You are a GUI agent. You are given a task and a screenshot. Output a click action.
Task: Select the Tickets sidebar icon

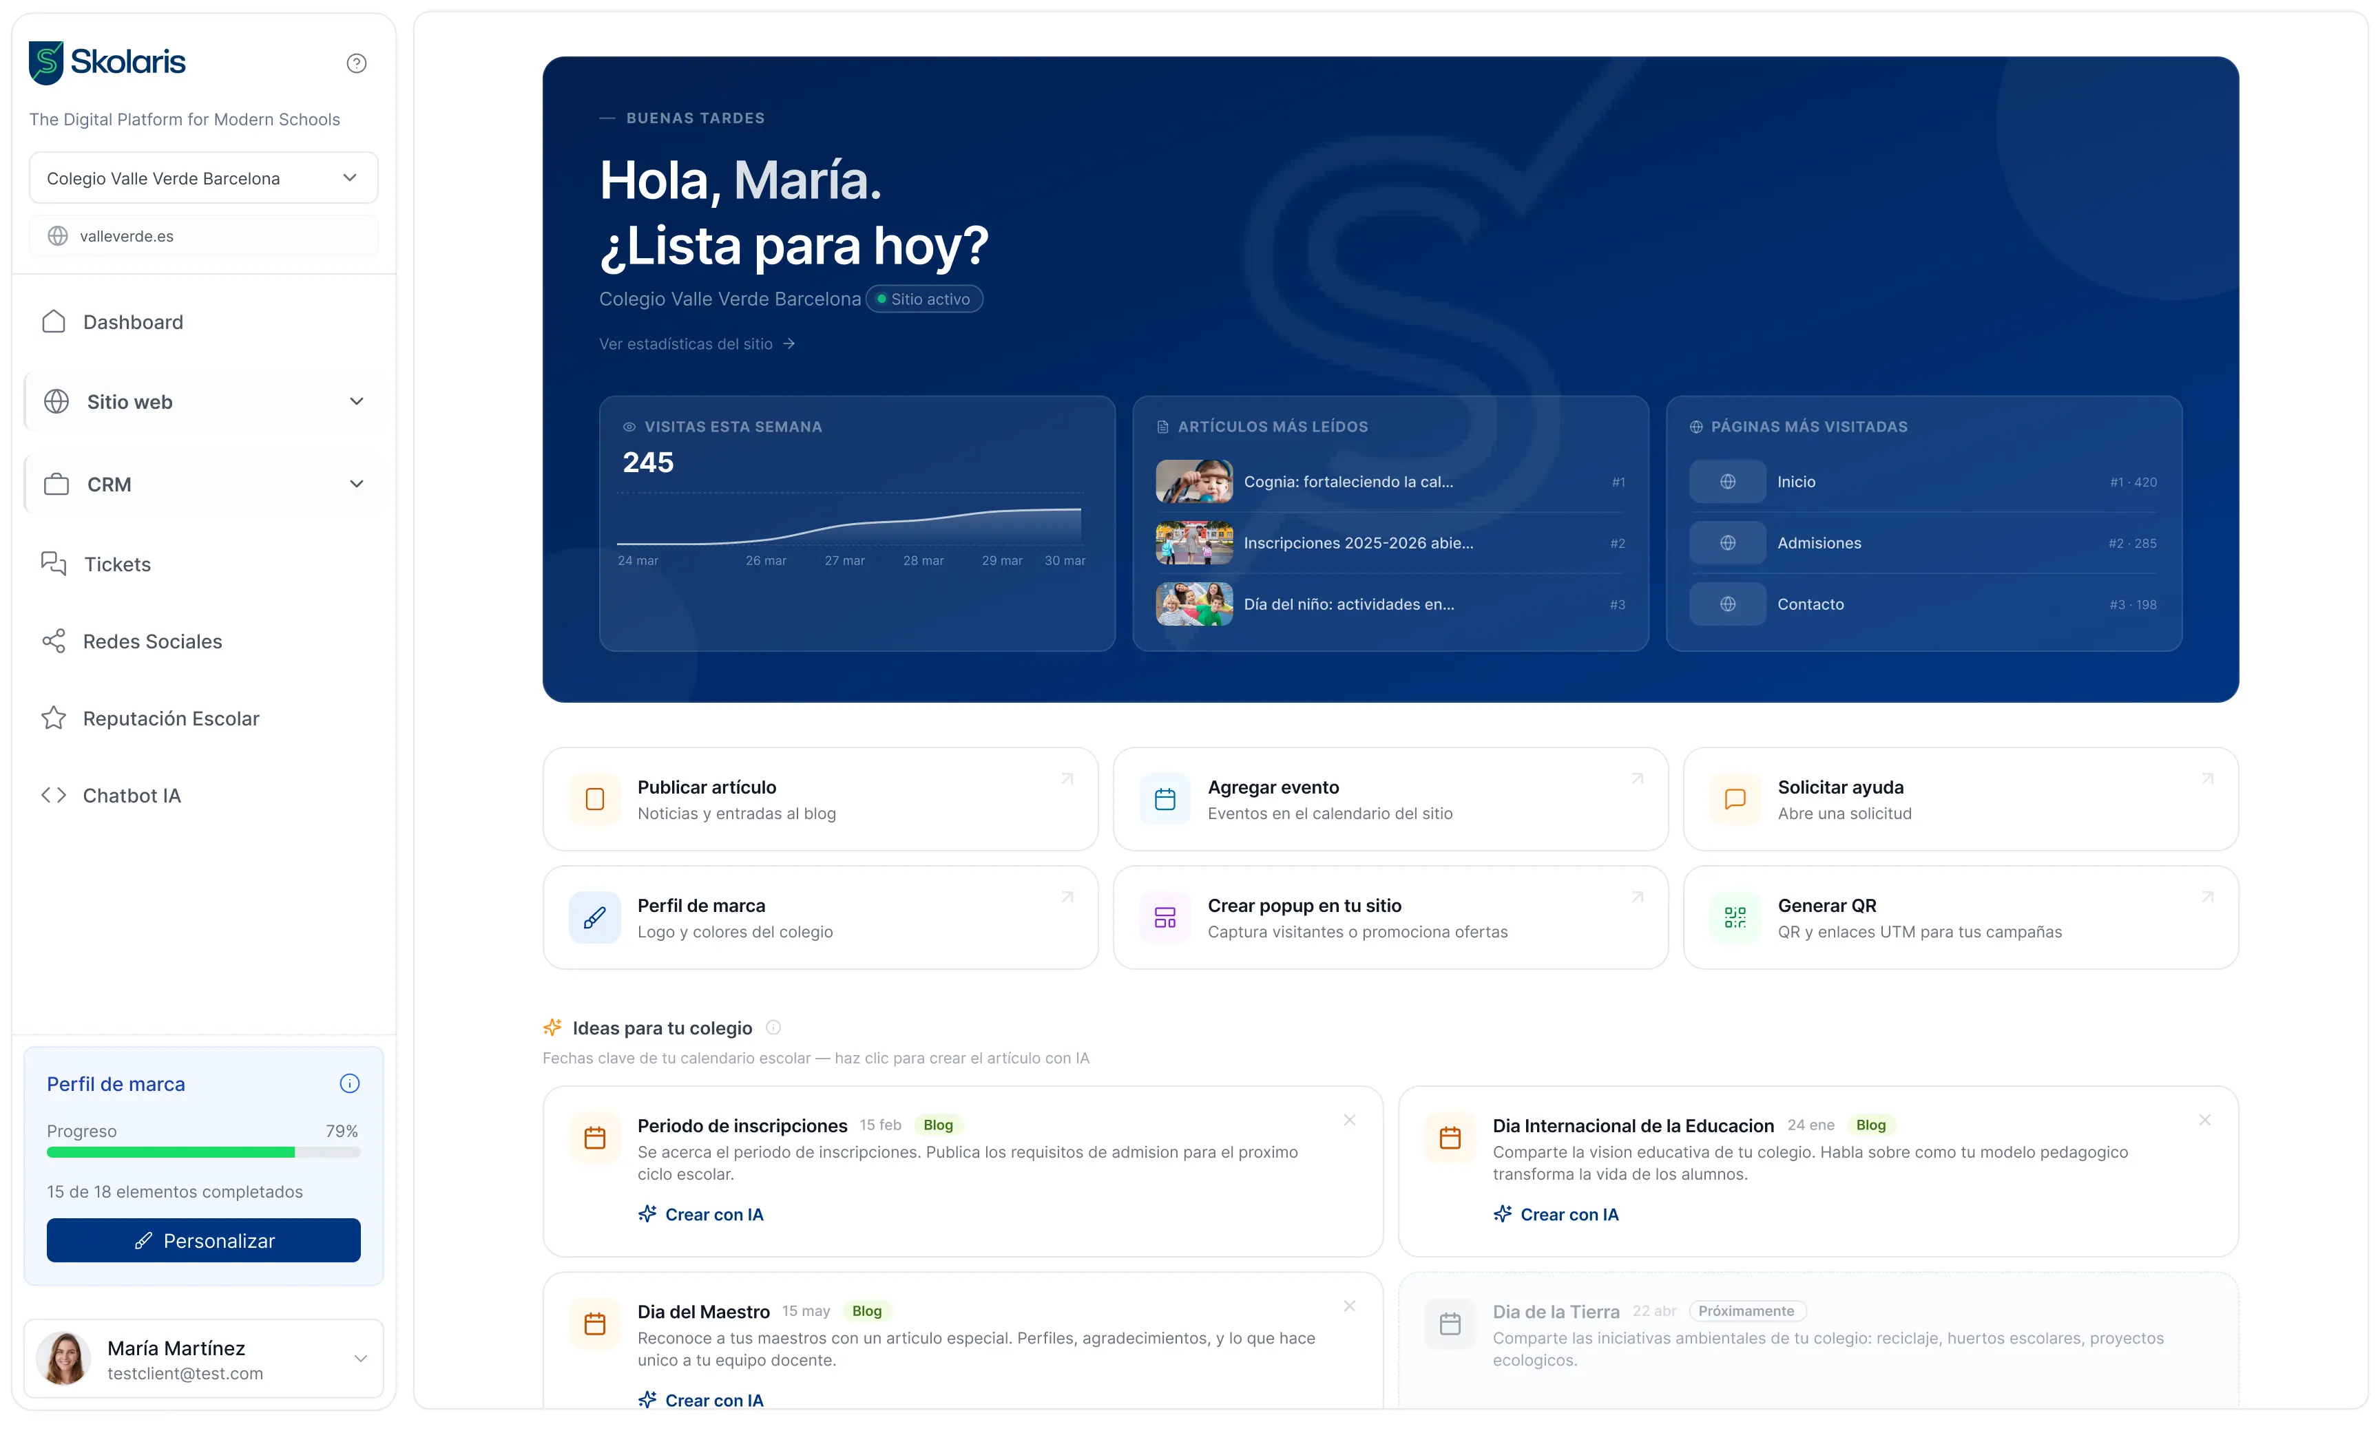point(54,564)
